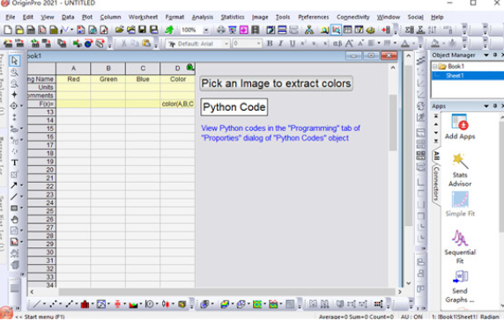Click the Print toolbar icon
504x321 pixels.
point(221,30)
